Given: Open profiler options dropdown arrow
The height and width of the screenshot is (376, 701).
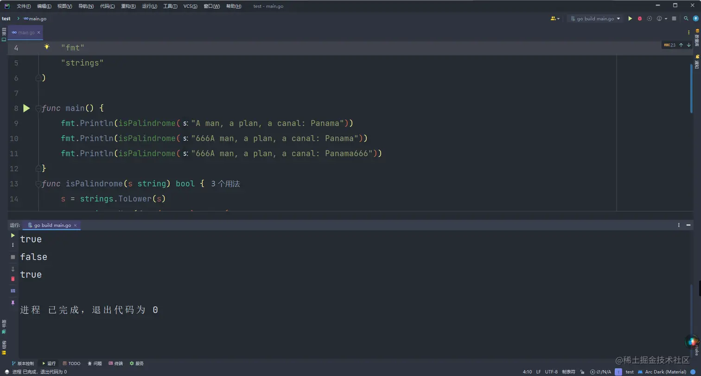Looking at the screenshot, I should pos(666,19).
